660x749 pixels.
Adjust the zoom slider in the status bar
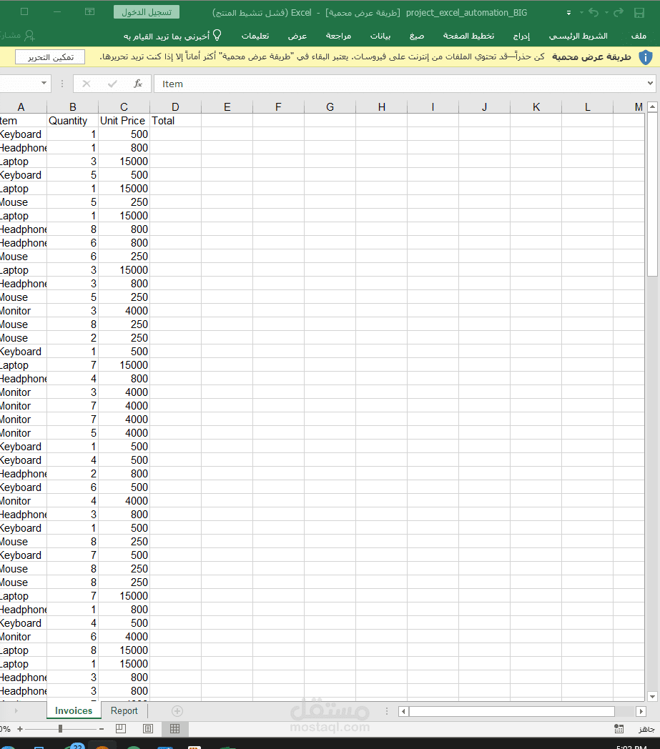[x=61, y=728]
